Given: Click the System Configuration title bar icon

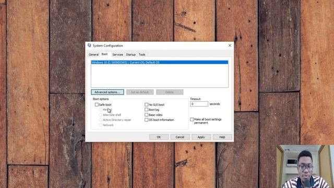Looking at the screenshot, I should [89, 45].
